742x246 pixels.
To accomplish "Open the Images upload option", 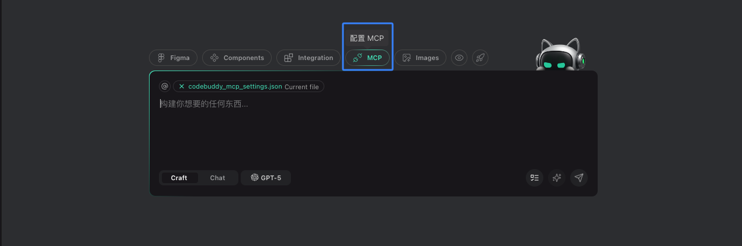I will point(421,58).
